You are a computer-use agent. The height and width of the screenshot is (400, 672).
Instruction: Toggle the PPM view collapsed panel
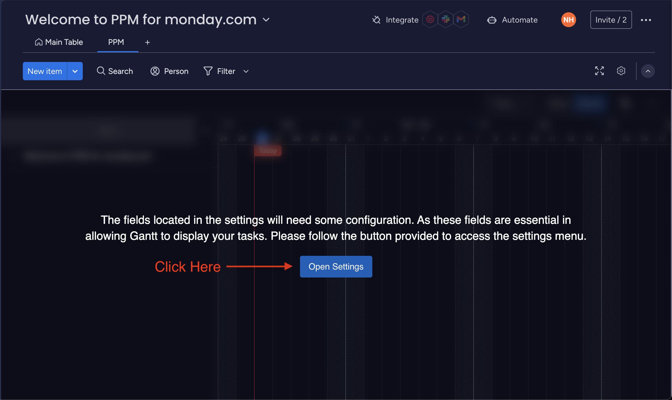648,71
